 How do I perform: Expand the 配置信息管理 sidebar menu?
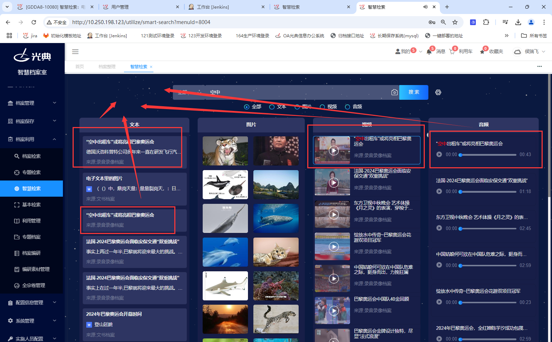tap(32, 303)
